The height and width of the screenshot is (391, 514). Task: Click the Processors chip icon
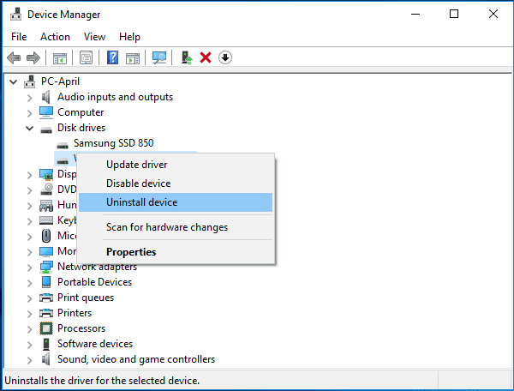click(46, 328)
